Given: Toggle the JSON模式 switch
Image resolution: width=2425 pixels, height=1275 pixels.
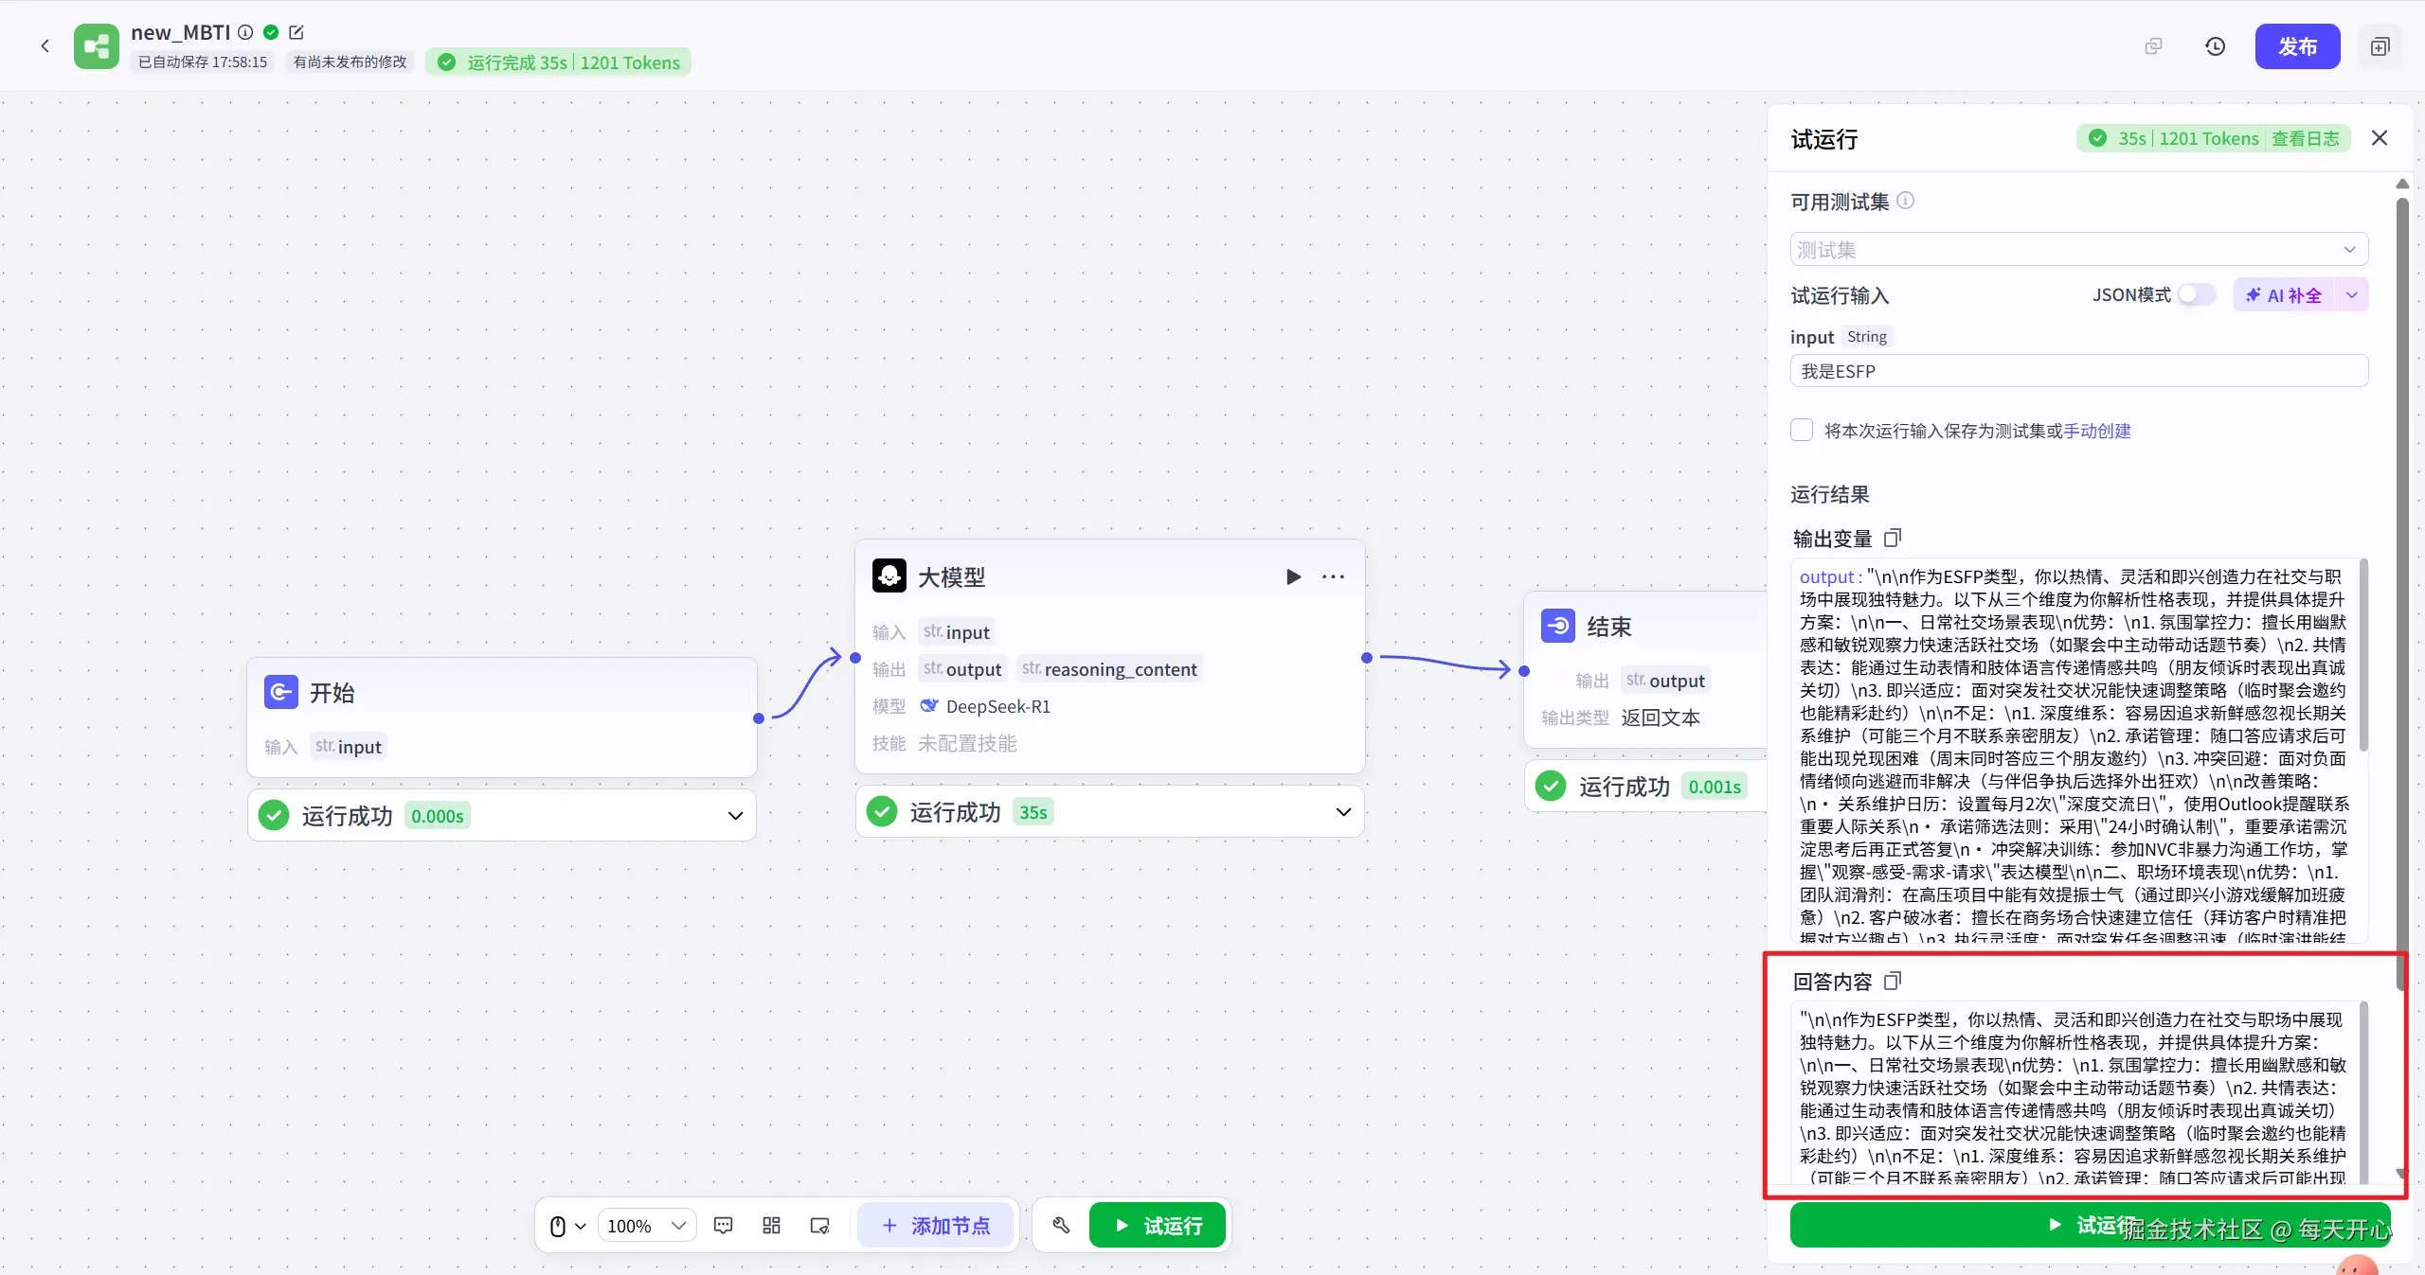Looking at the screenshot, I should [x=2196, y=294].
